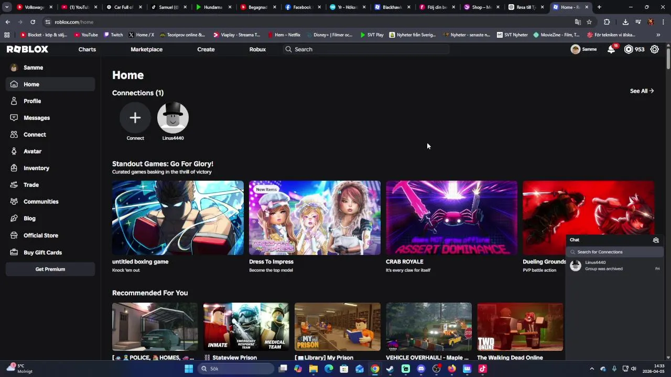This screenshot has height=377, width=671.
Task: Open the Stateview Prison game thumbnail
Action: coord(246,327)
